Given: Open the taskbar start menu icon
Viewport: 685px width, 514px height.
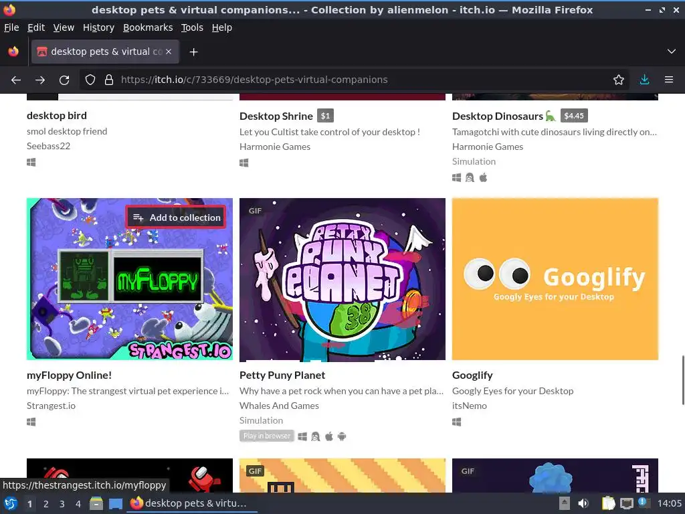Looking at the screenshot, I should tap(11, 503).
